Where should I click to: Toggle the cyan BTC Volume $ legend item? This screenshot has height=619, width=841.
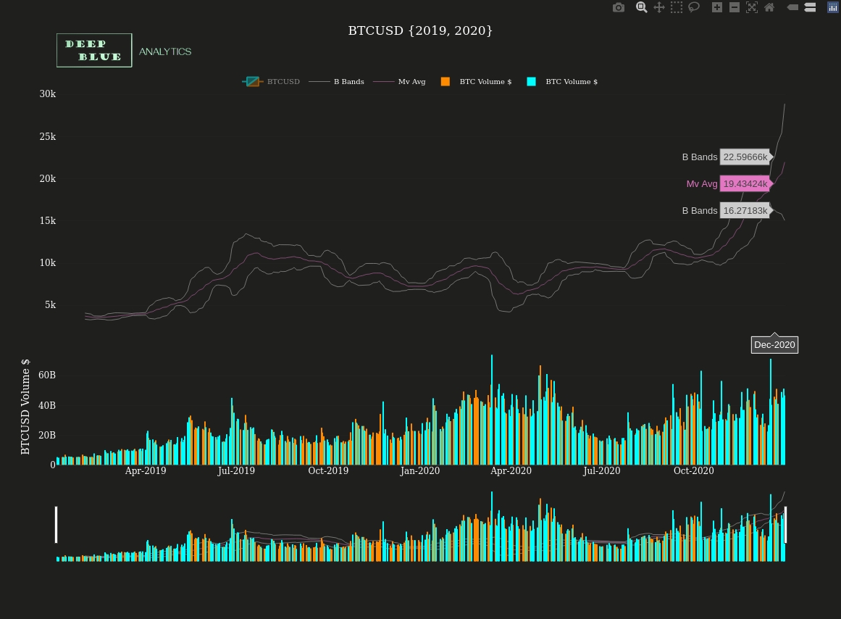click(562, 82)
